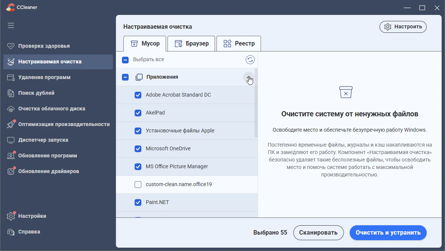
Task: Open the hamburger menu in the sidebar
Action: (x=11, y=25)
